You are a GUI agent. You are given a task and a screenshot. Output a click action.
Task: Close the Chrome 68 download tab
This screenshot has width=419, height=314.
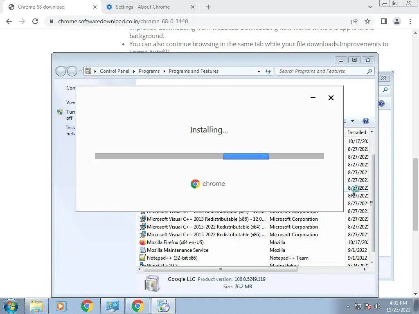95,7
